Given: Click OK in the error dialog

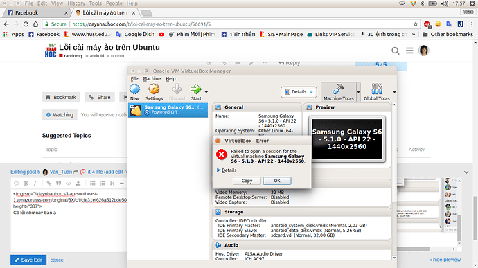Looking at the screenshot, I should click(x=277, y=181).
